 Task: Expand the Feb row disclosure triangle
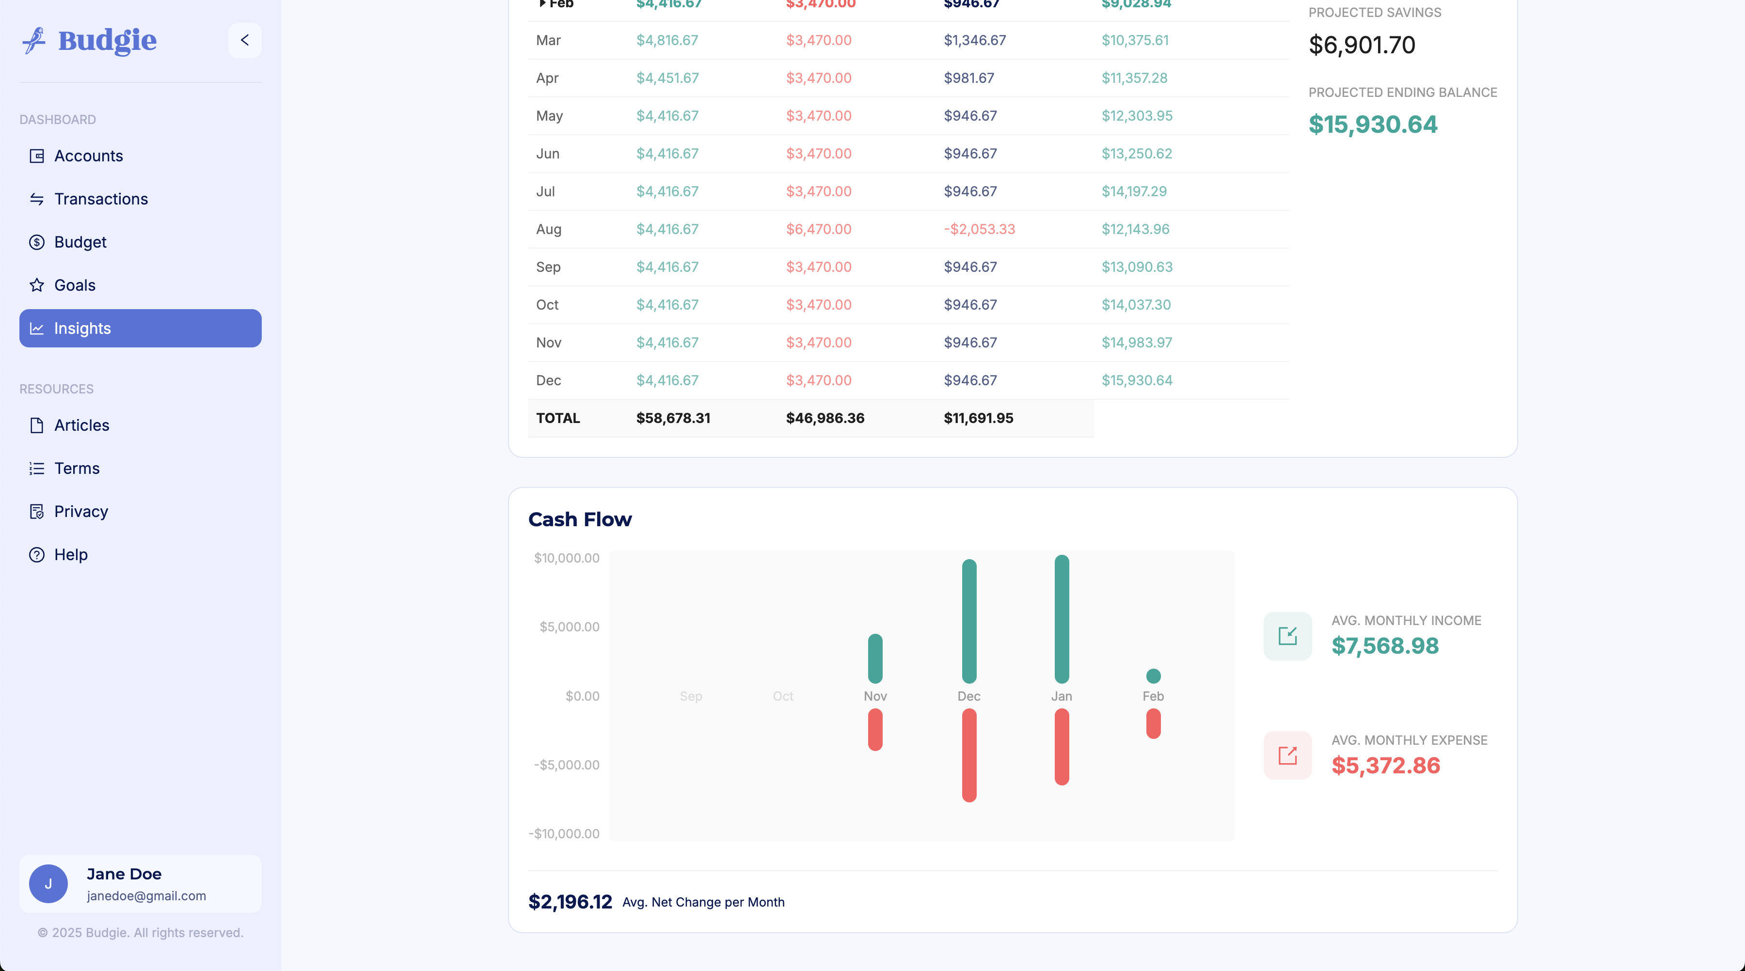pos(542,3)
